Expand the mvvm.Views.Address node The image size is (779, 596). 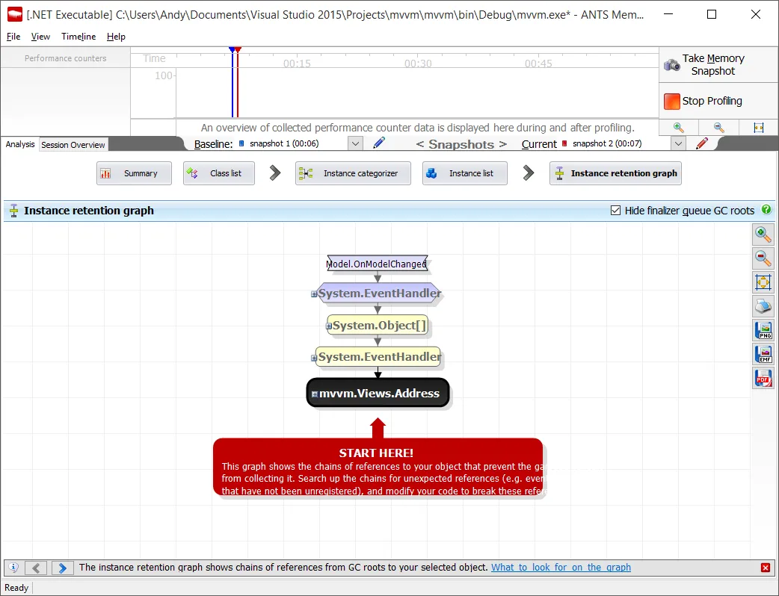tap(315, 394)
